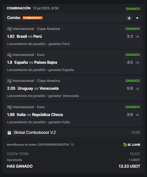Open the Brasil vs Perú match
This screenshot has height=177, width=147.
29,37
